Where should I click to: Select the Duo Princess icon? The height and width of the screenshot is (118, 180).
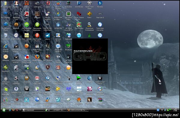click(x=79, y=26)
